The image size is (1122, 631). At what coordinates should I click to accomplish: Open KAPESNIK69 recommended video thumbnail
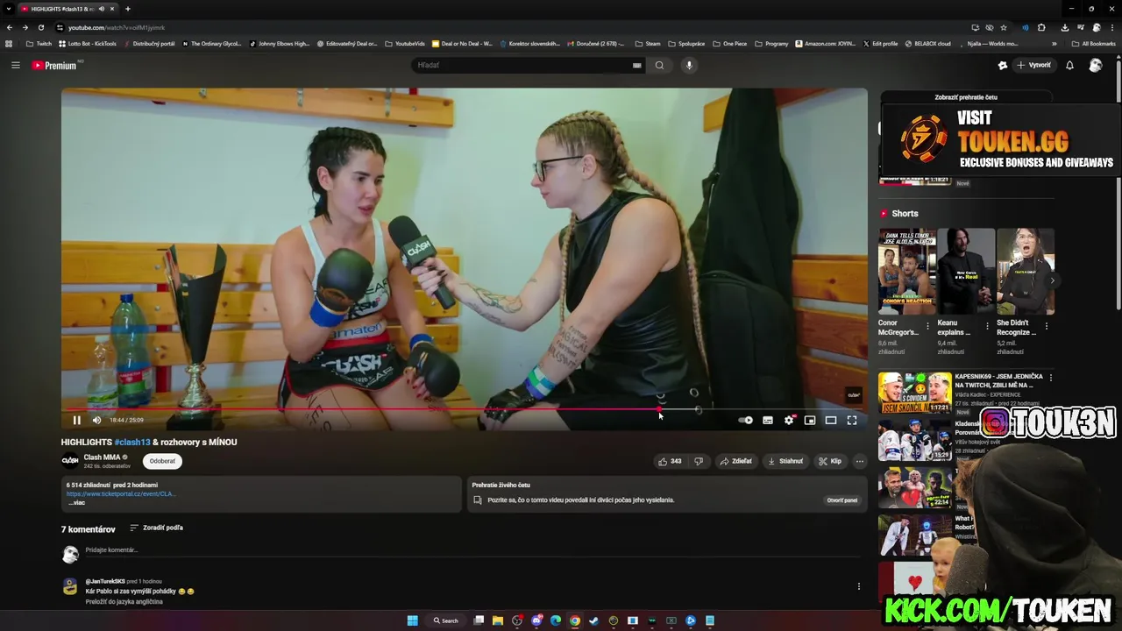tap(914, 393)
